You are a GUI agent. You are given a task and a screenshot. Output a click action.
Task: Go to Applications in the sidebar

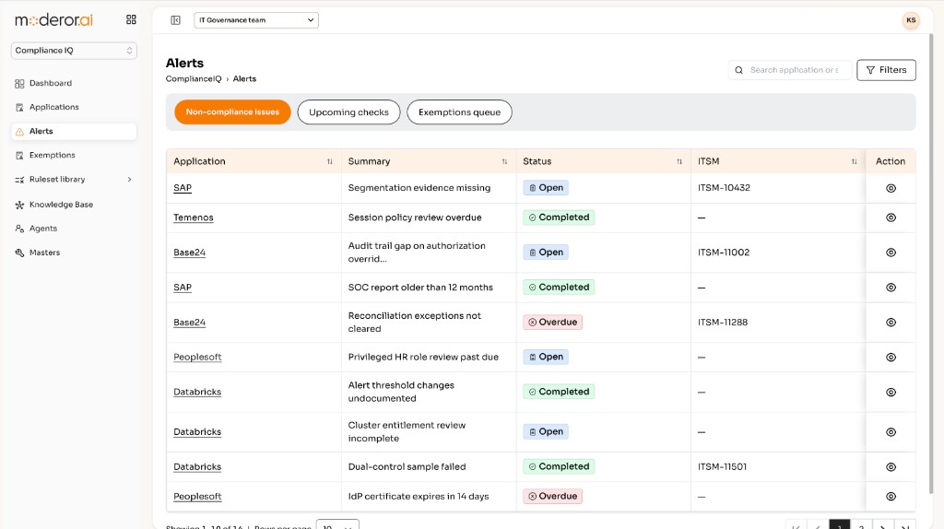pyautogui.click(x=74, y=107)
